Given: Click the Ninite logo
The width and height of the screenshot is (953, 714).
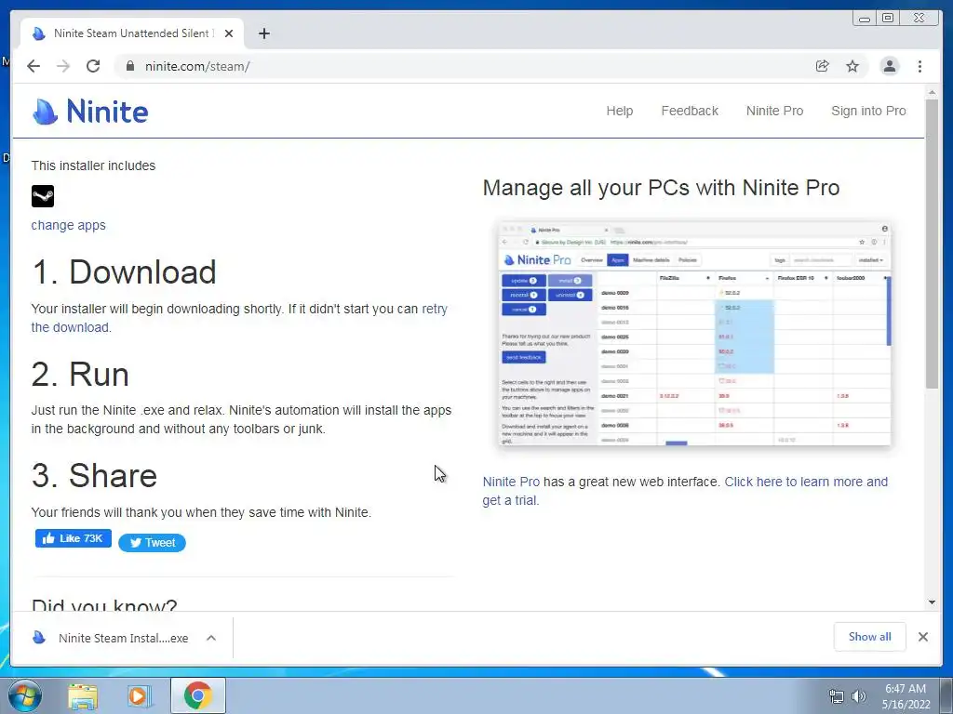Looking at the screenshot, I should coord(90,112).
